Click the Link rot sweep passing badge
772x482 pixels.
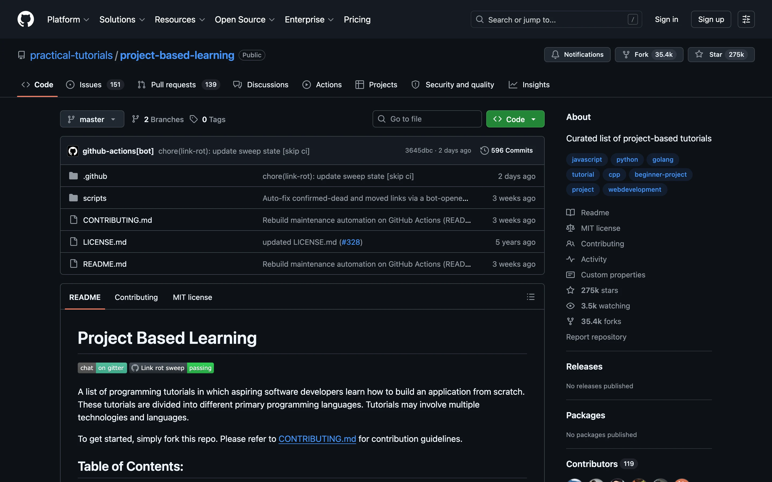click(172, 368)
